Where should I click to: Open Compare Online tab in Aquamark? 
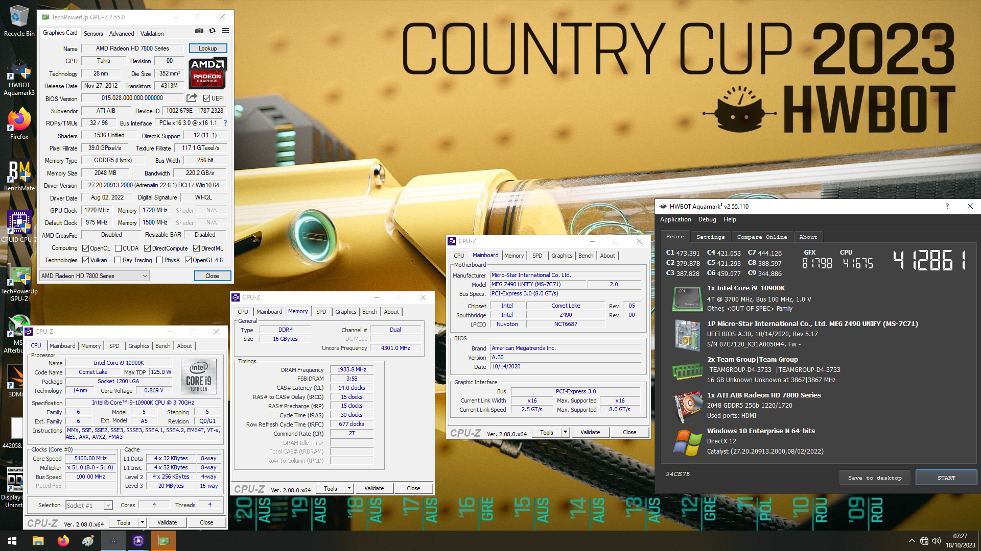762,237
